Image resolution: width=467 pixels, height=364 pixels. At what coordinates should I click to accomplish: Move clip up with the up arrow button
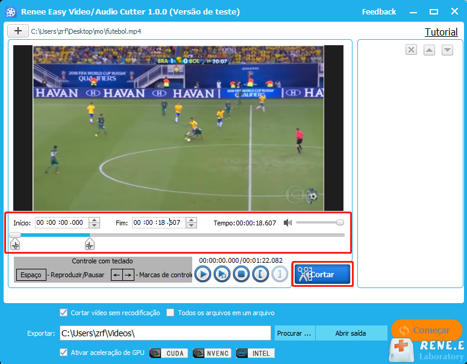pyautogui.click(x=429, y=50)
